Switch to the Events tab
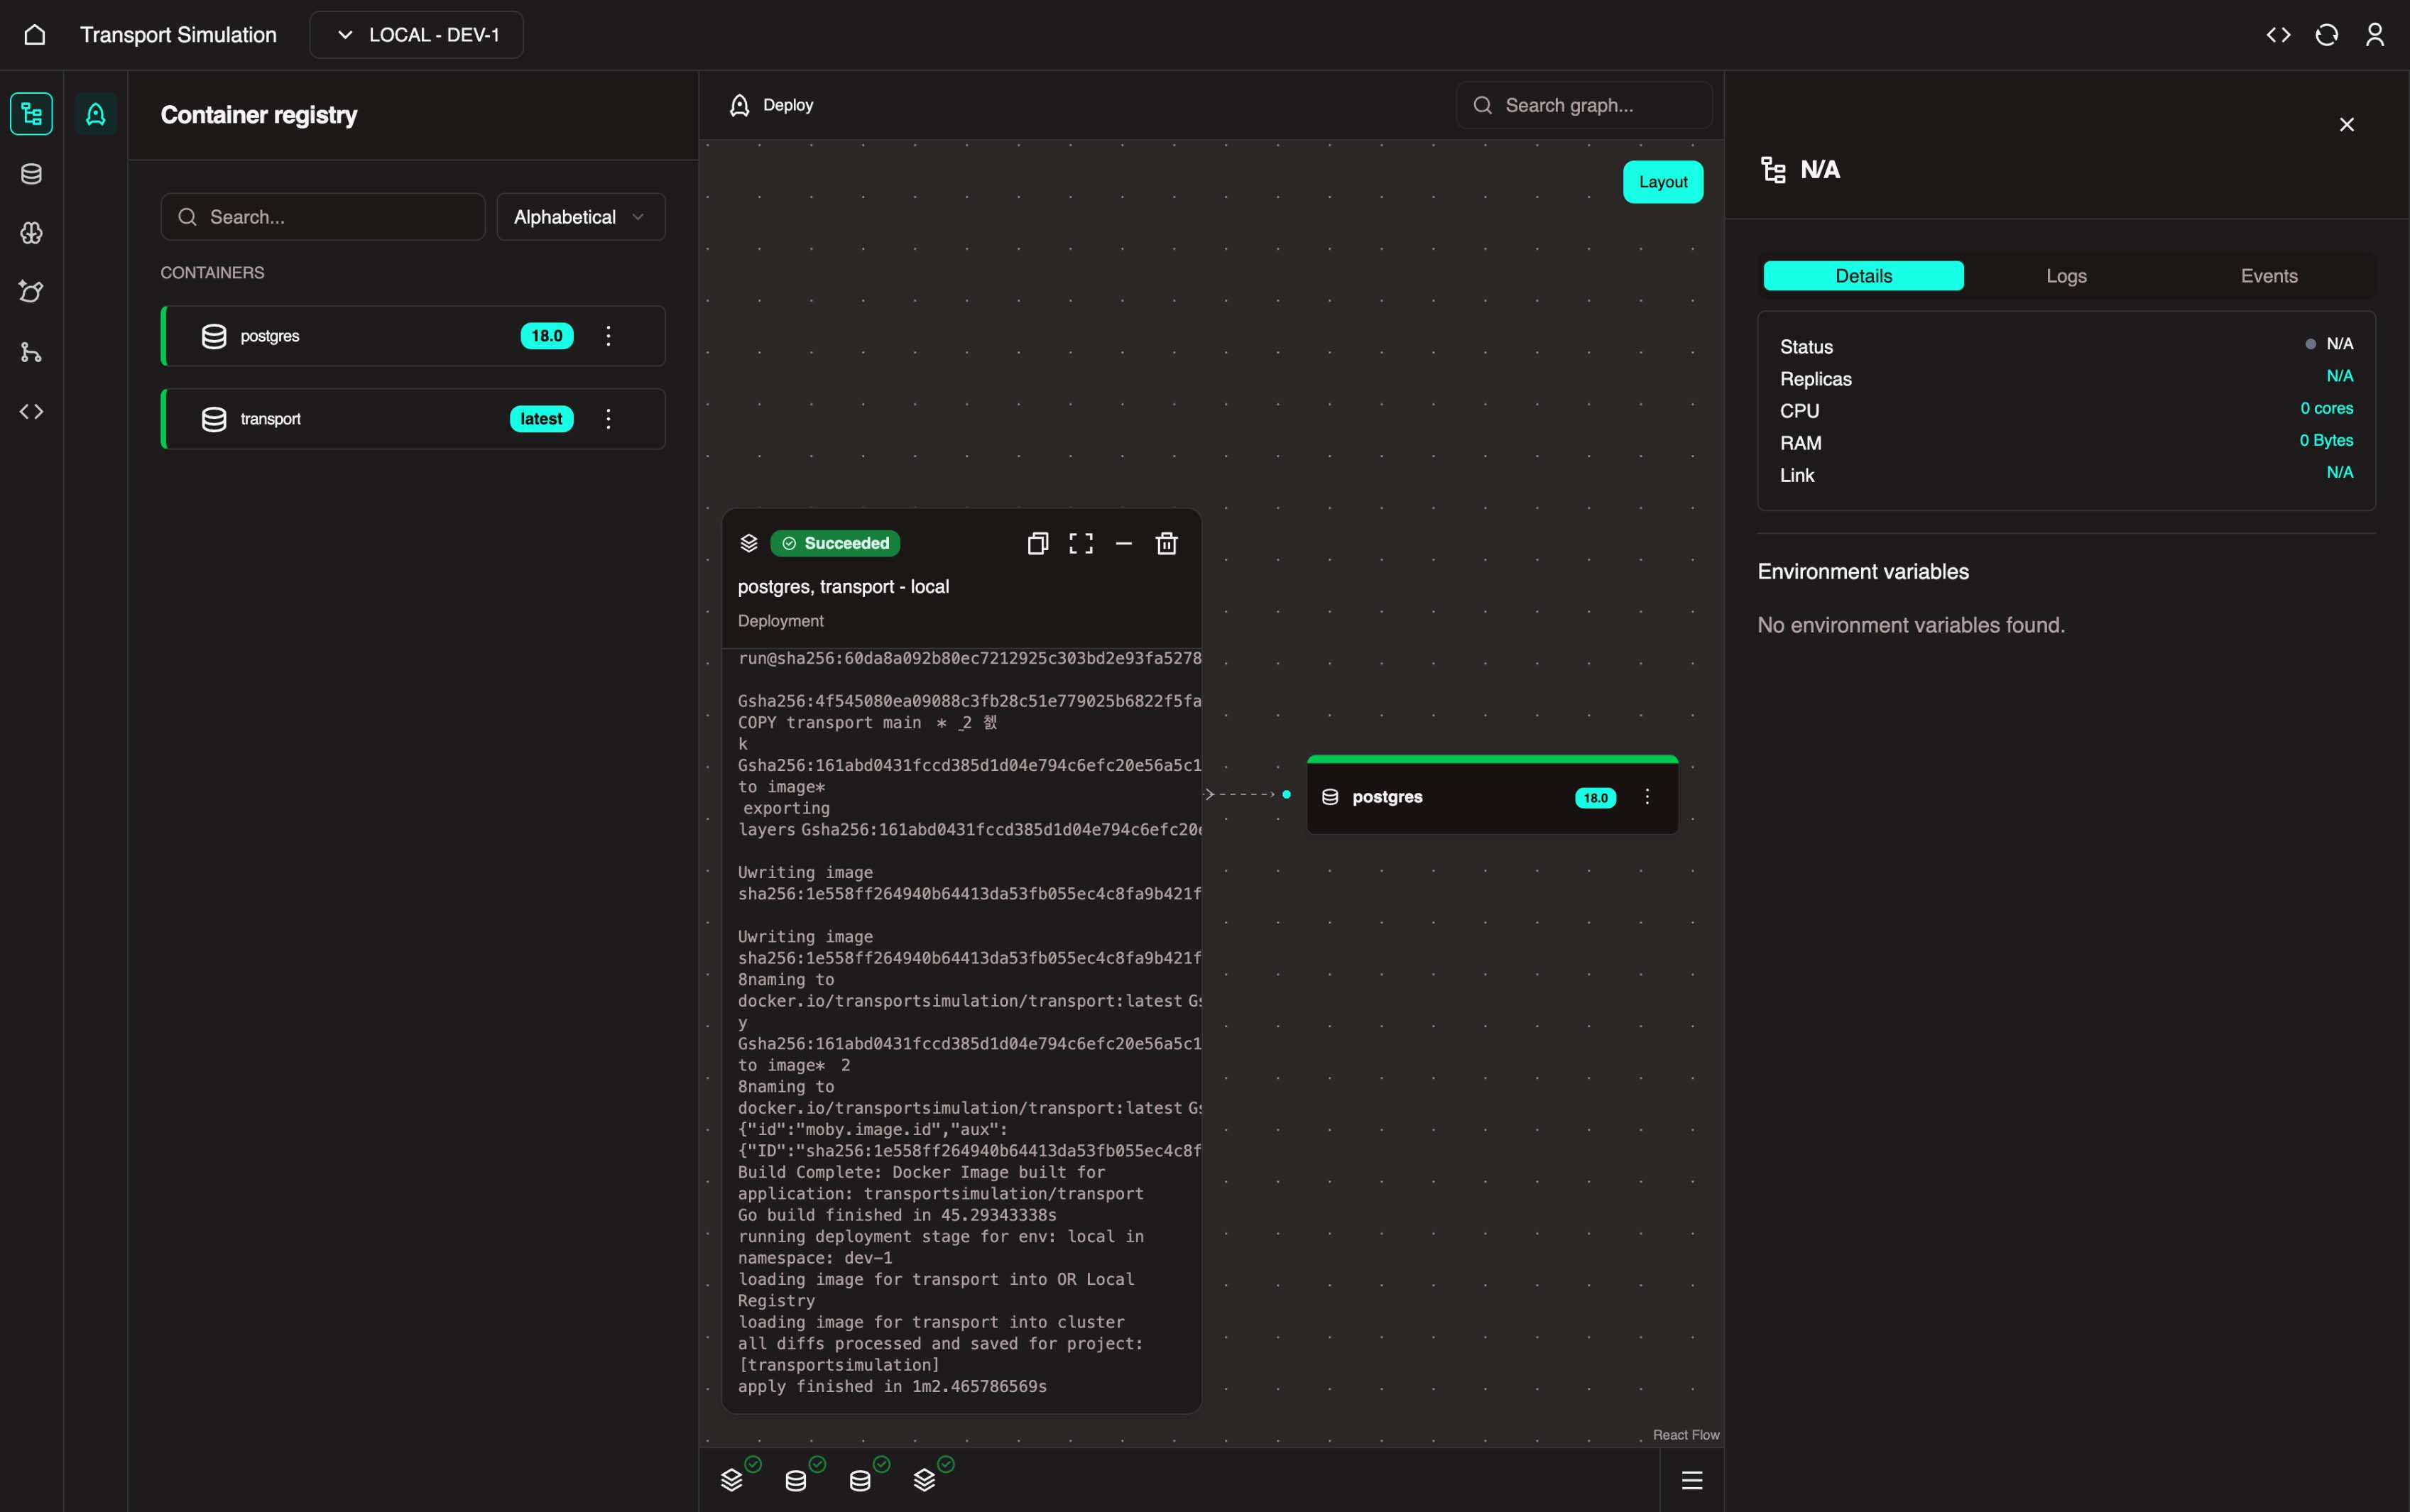The width and height of the screenshot is (2410, 1512). tap(2269, 276)
